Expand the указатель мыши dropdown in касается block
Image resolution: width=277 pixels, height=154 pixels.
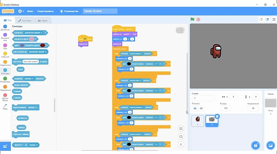33,33
